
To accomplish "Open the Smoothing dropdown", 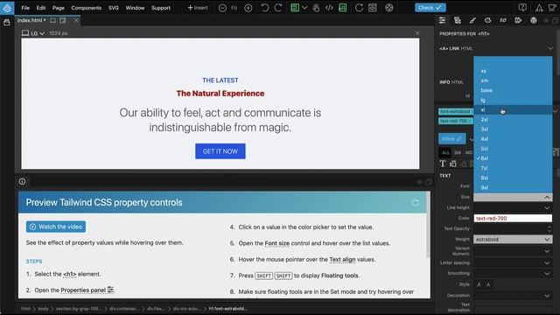I will [x=513, y=274].
